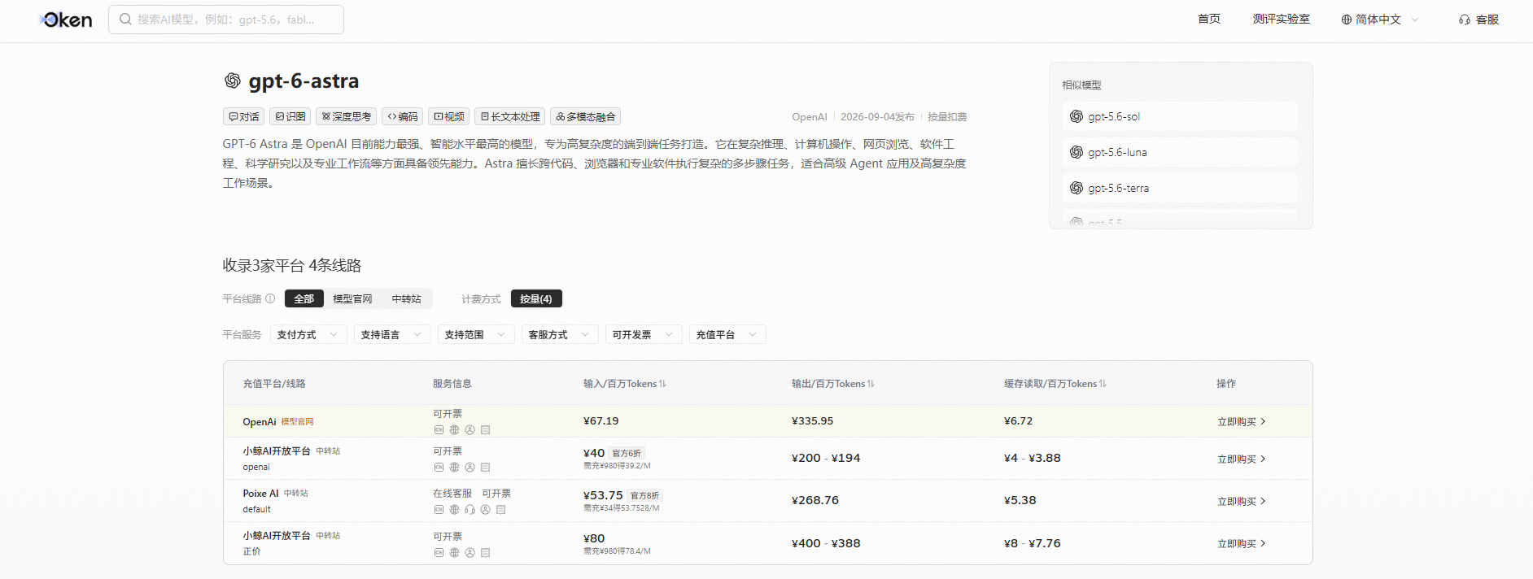Click the 视频 capability tag
This screenshot has width=1533, height=579.
(x=449, y=116)
